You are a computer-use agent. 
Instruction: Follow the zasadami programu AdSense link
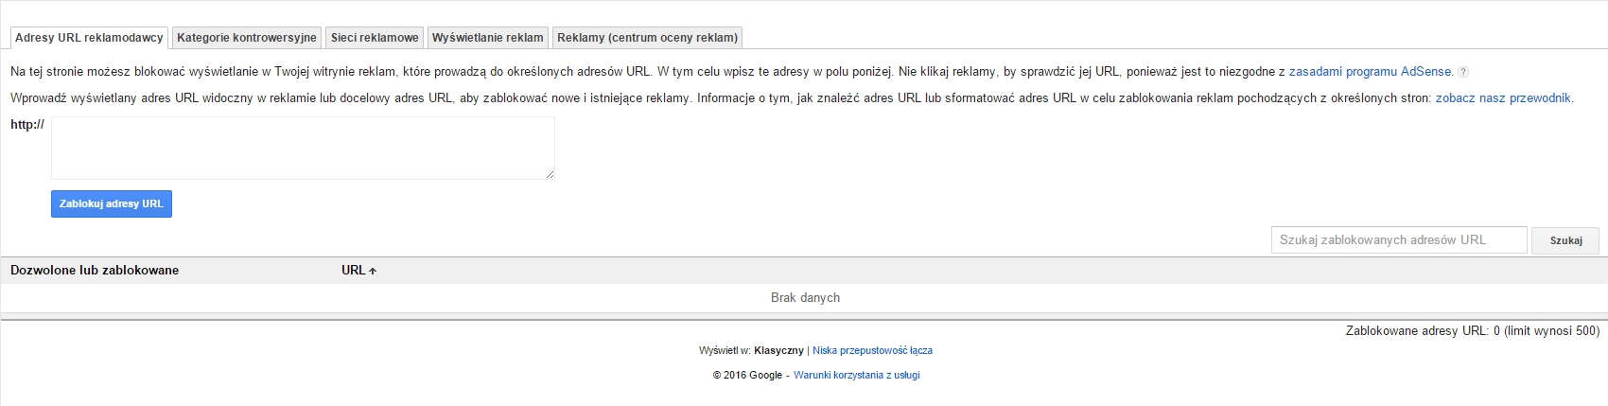tap(1371, 72)
